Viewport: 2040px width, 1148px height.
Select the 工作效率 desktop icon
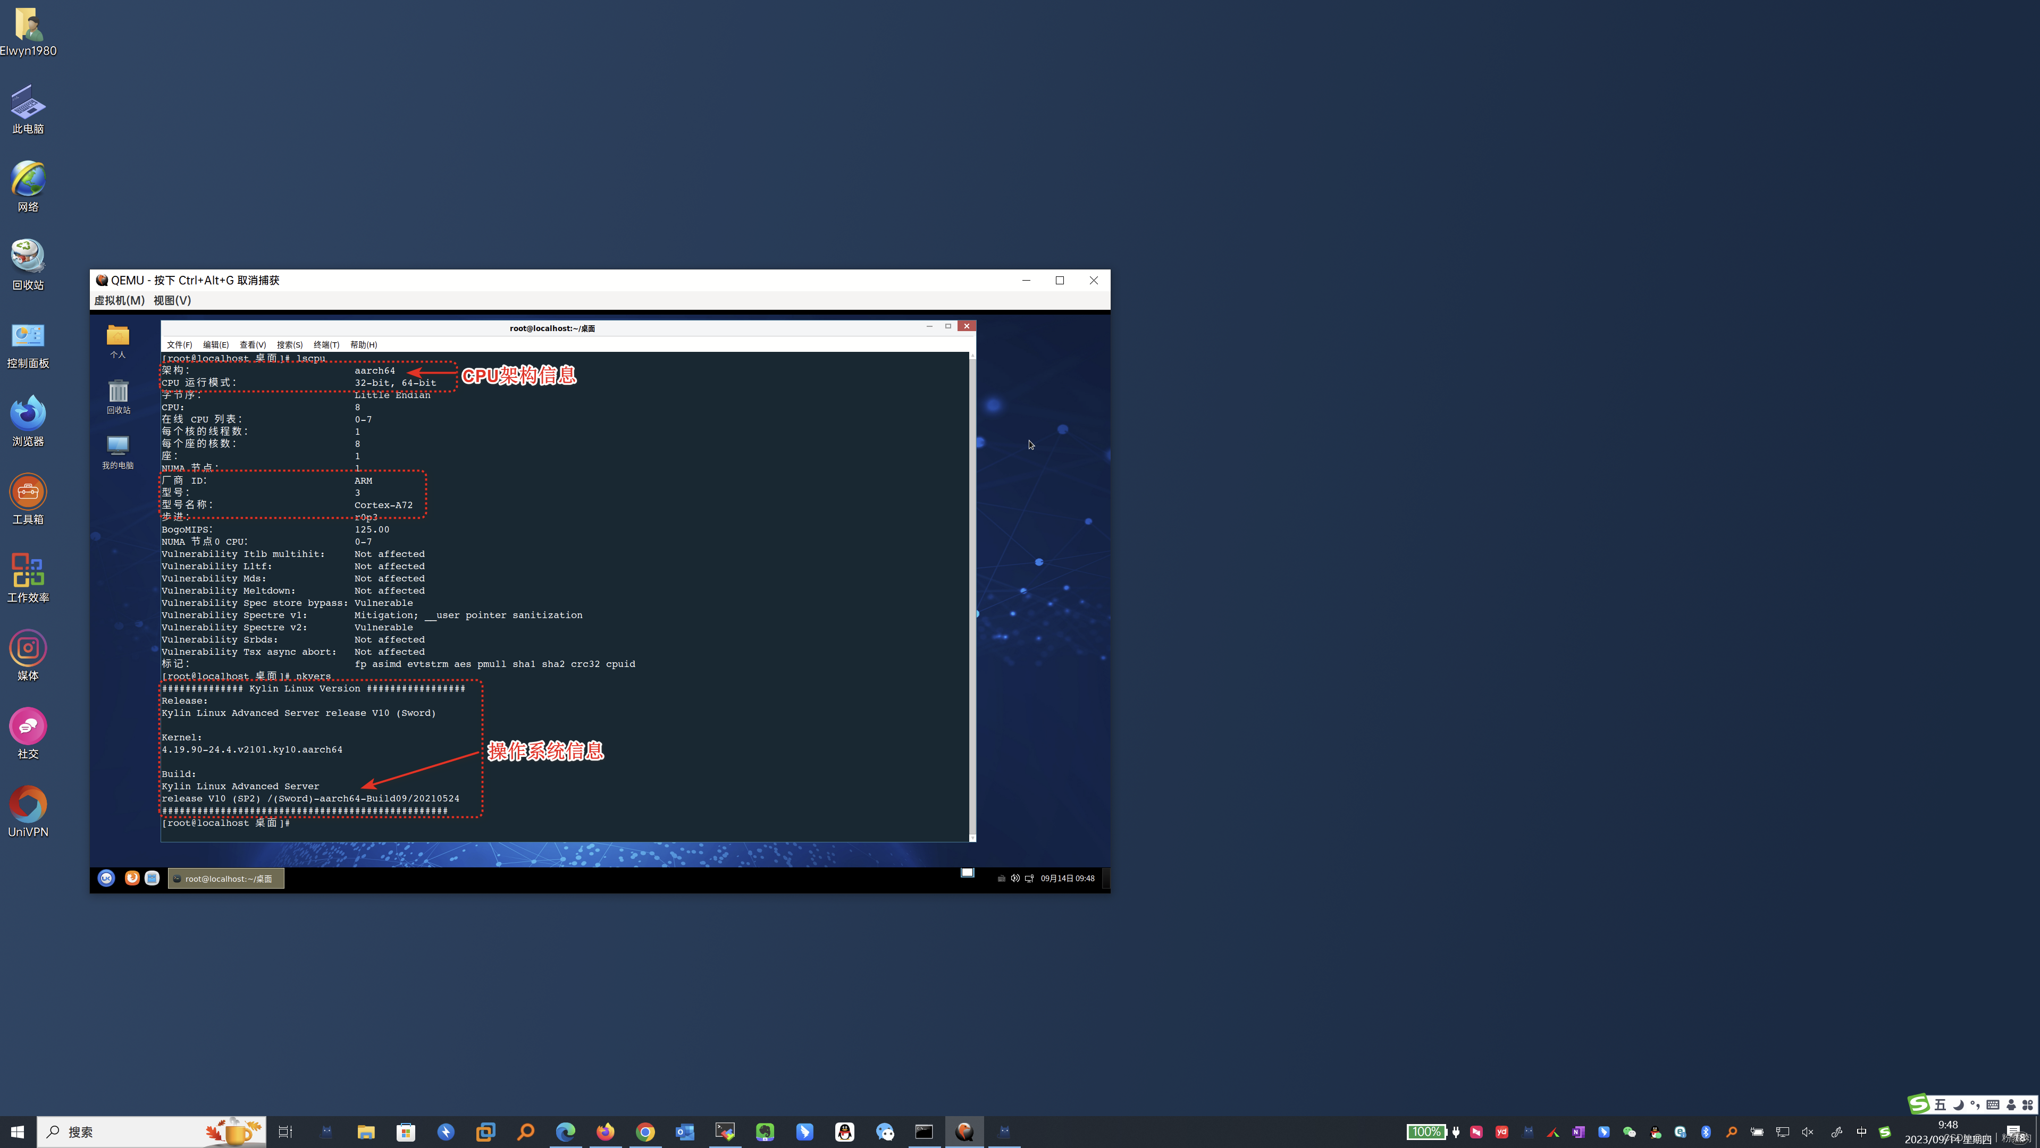[28, 578]
